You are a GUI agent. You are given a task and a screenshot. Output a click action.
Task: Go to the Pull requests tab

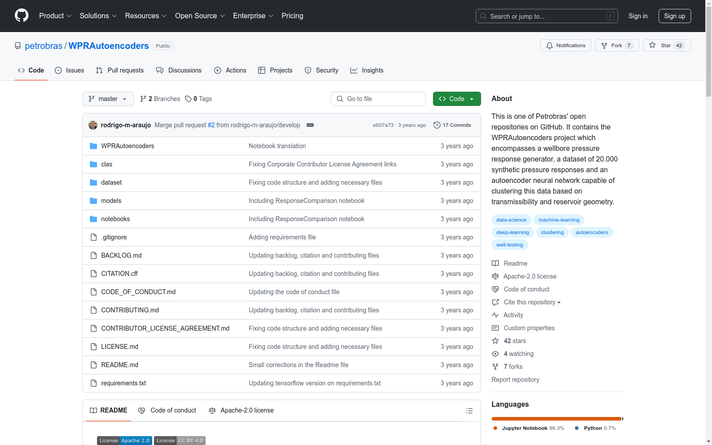click(120, 70)
